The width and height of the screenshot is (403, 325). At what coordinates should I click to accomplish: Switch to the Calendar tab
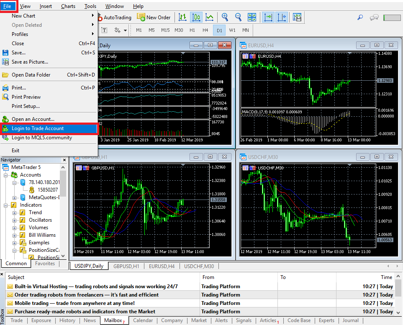[143, 320]
